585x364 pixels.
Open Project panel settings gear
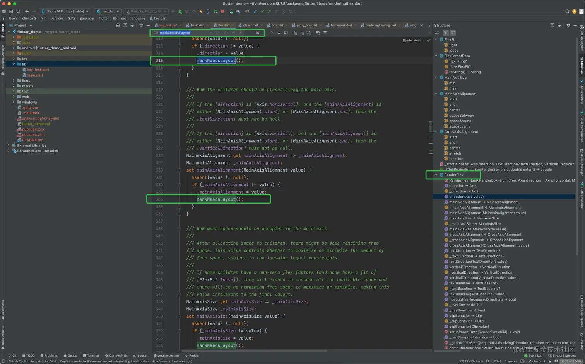[x=141, y=25]
